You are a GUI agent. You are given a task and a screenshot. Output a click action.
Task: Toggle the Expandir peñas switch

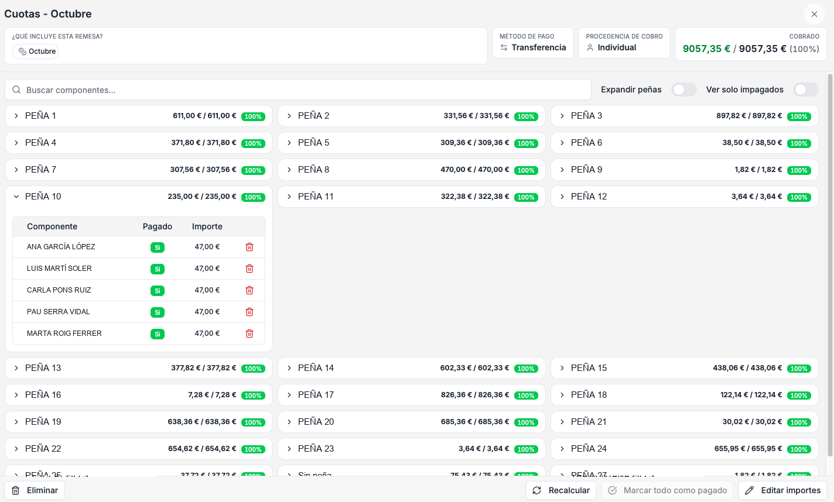pyautogui.click(x=684, y=90)
